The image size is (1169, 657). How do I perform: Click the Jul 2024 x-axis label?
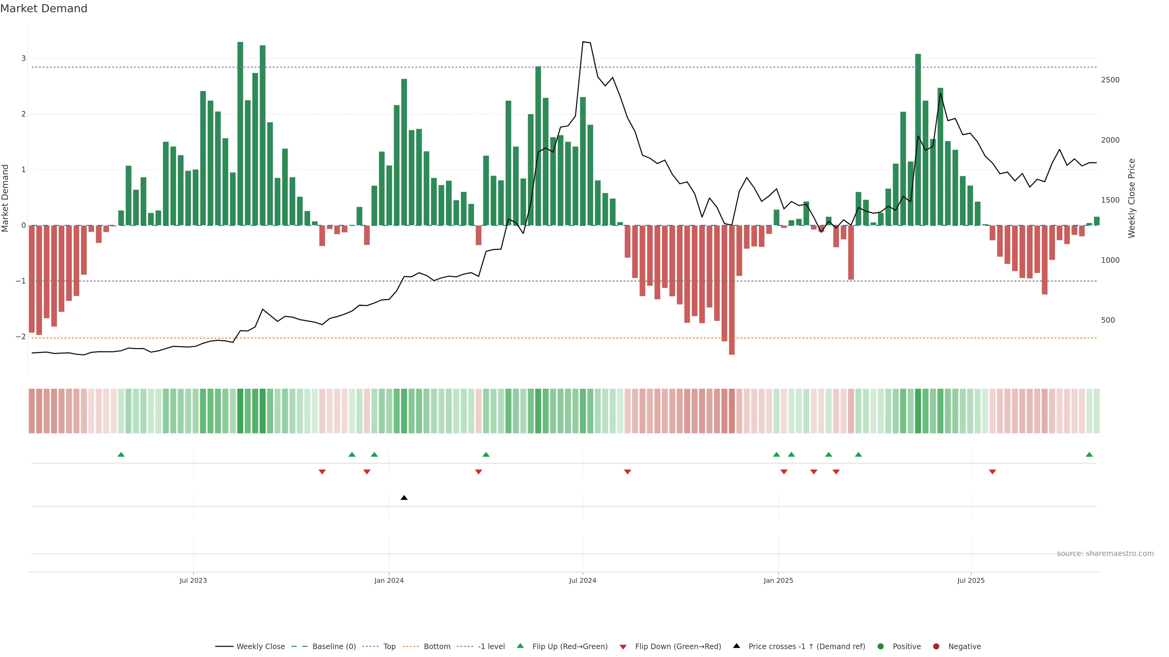(x=583, y=580)
